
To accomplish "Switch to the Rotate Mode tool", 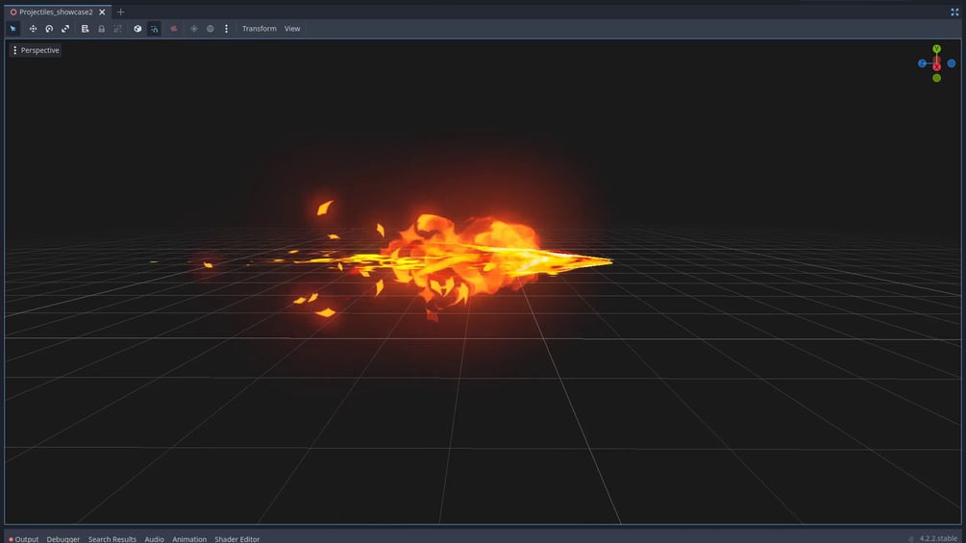I will tap(49, 28).
